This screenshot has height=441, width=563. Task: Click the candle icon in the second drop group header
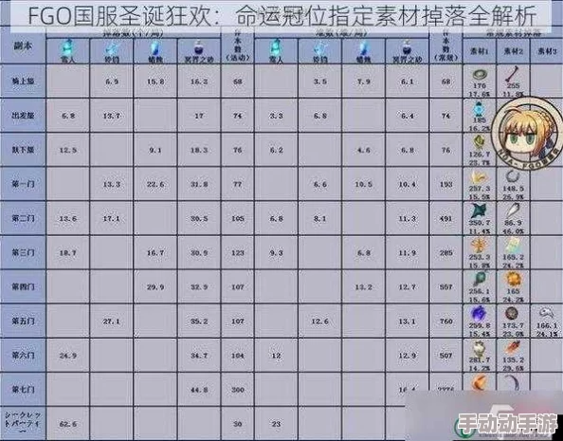point(363,48)
